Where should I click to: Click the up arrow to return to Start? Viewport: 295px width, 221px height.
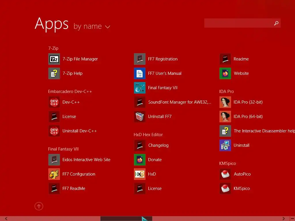(x=39, y=206)
